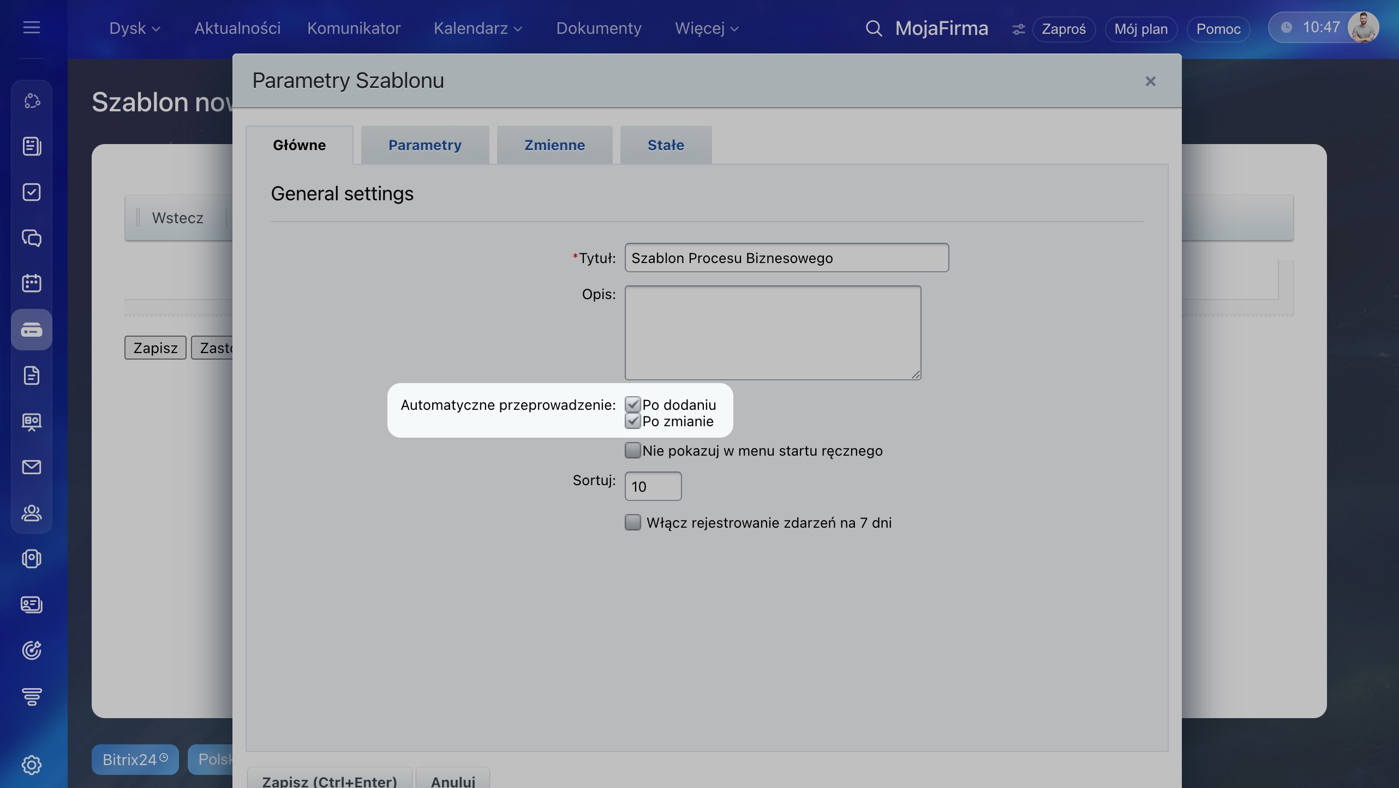Image resolution: width=1399 pixels, height=788 pixels.
Task: Uncheck the Po zmianie checkbox
Action: click(x=632, y=421)
